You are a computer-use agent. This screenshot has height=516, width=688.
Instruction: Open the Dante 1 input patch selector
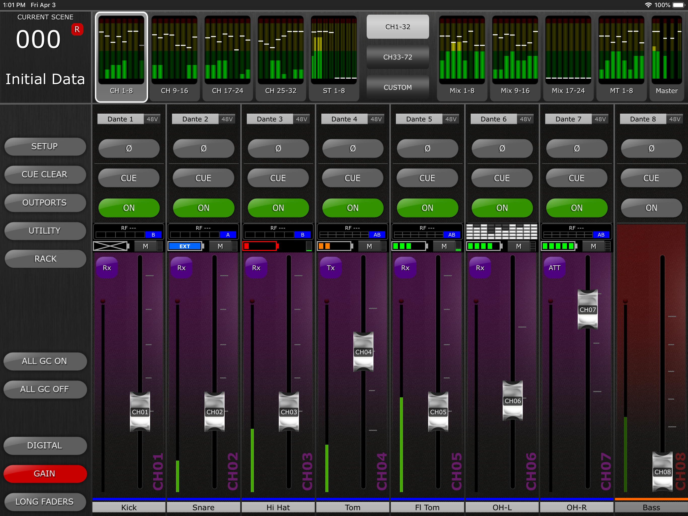[120, 119]
